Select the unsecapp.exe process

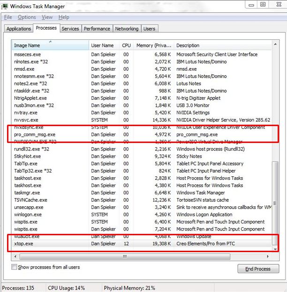[141, 207]
